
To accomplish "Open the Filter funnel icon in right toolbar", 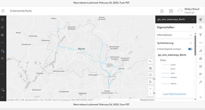I will (x=201, y=35).
